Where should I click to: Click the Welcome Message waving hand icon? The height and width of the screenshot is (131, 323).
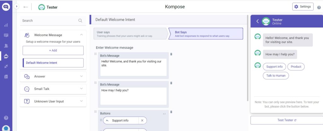tap(27, 35)
